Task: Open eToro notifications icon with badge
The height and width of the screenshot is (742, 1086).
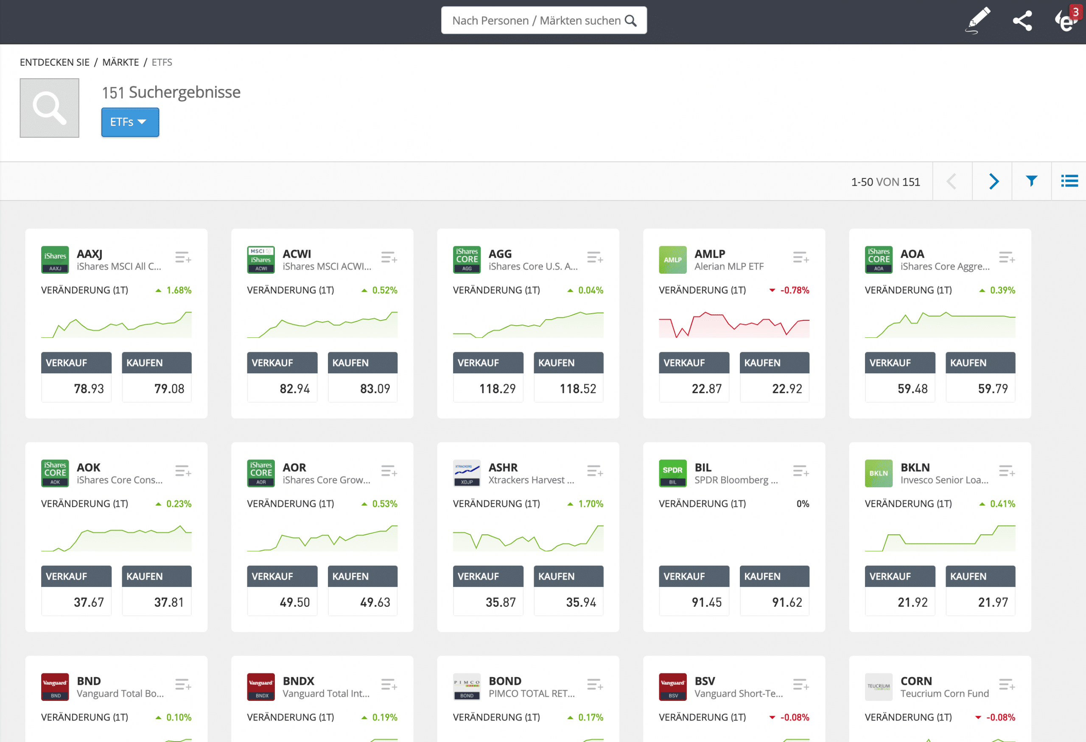Action: tap(1067, 19)
